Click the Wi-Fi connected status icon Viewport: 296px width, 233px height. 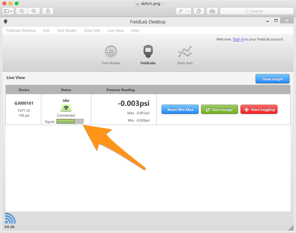click(x=66, y=108)
